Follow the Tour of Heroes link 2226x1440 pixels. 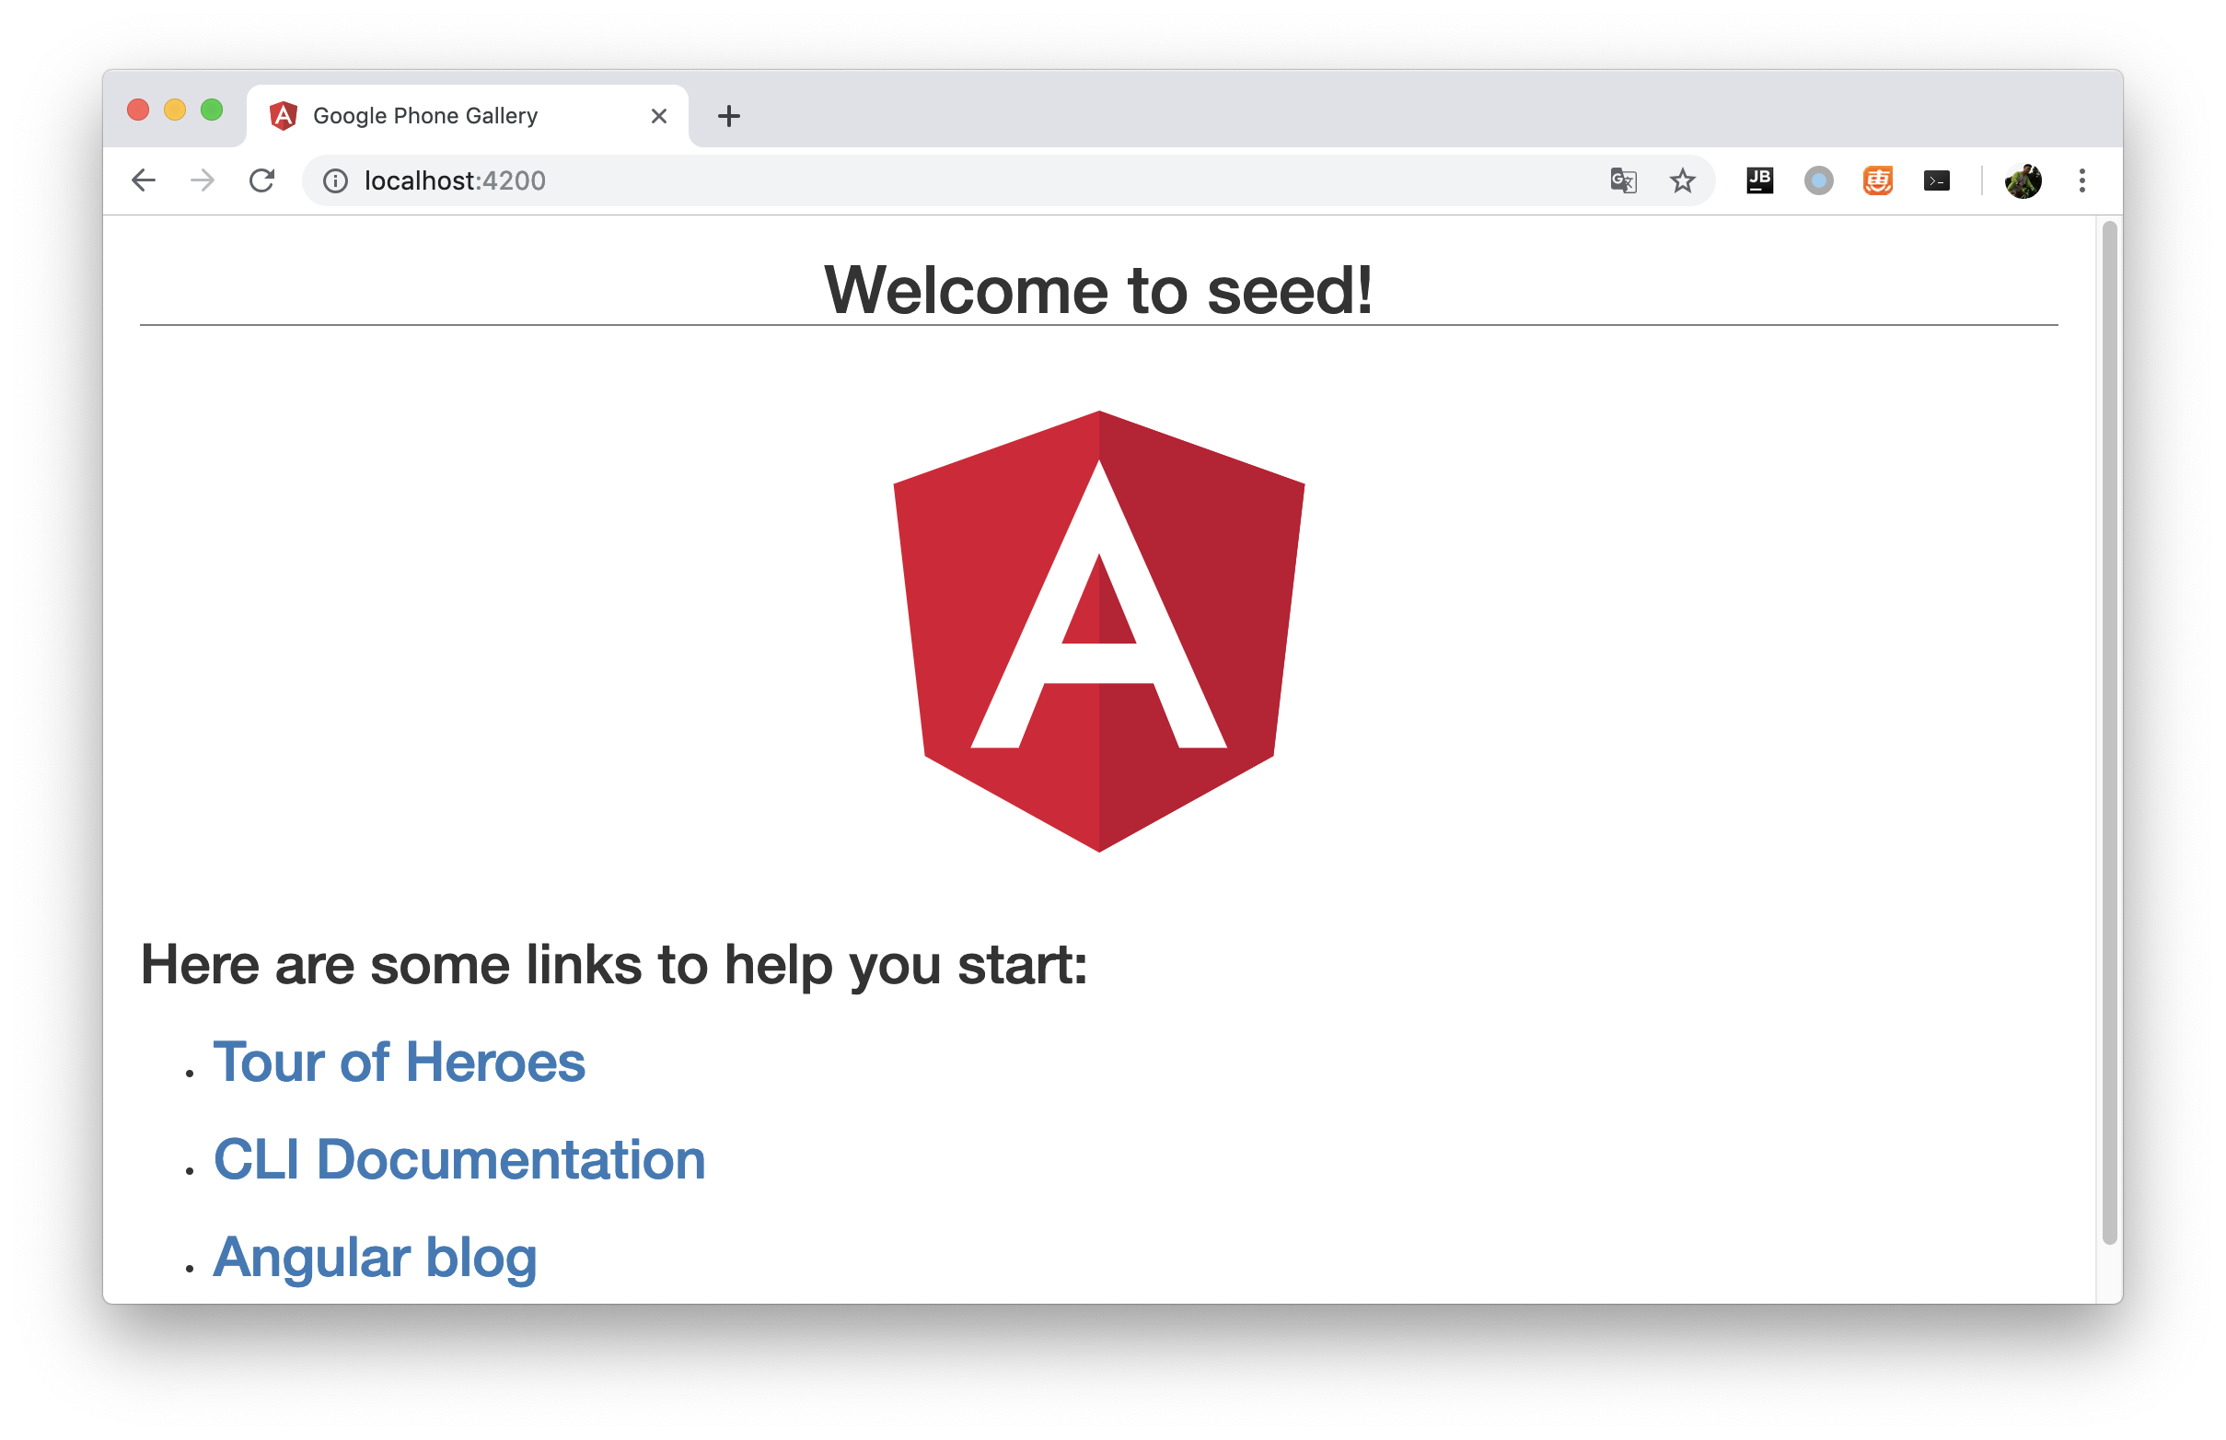tap(400, 1063)
